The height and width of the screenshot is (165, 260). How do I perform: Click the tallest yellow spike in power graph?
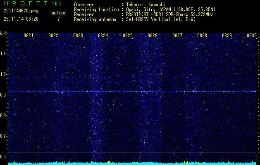click(185, 162)
